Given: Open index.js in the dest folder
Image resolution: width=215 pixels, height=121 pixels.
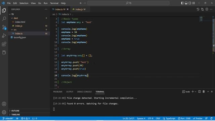Looking at the screenshot, I should 19,26.
